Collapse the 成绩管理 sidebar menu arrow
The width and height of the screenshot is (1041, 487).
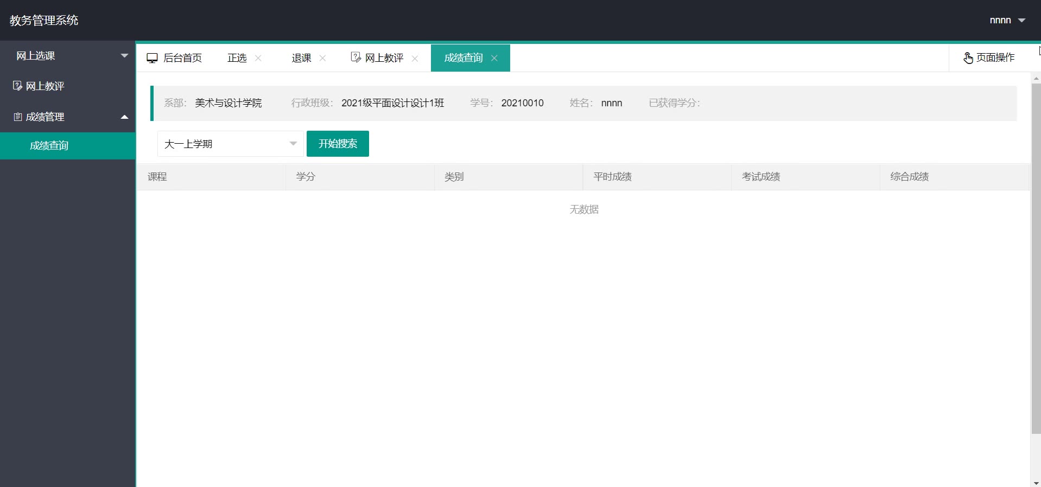(x=124, y=117)
